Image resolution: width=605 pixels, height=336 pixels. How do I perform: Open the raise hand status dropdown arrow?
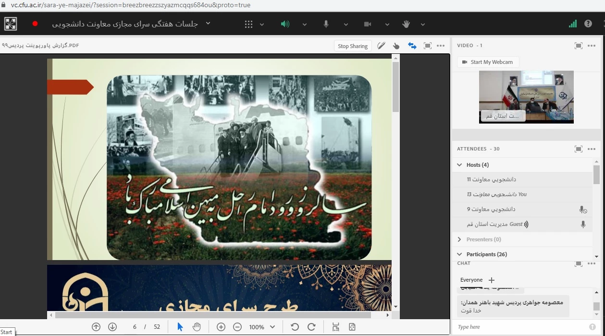[x=423, y=25]
